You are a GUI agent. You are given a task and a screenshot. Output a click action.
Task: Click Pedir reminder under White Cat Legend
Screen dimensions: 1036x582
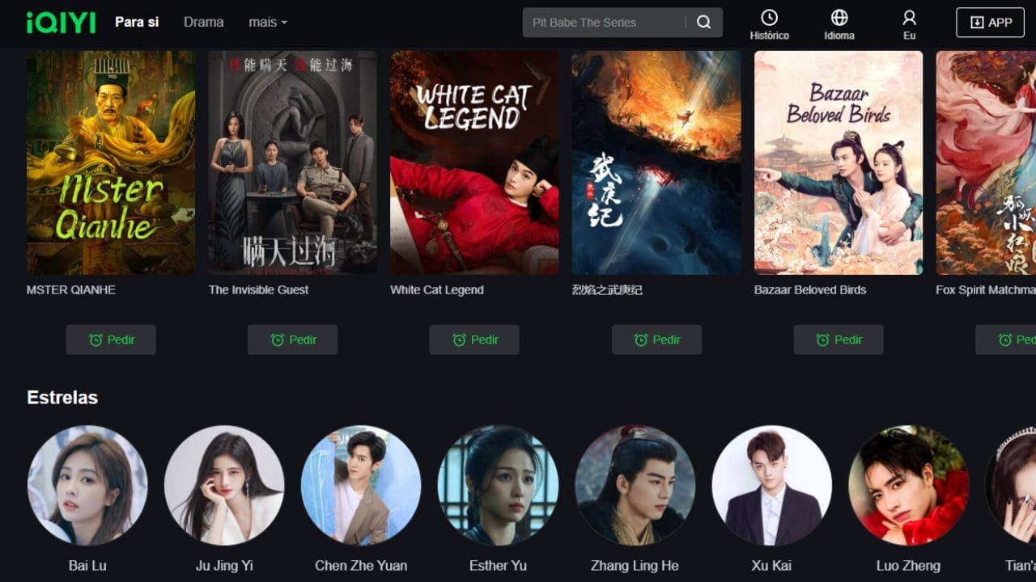pyautogui.click(x=474, y=339)
